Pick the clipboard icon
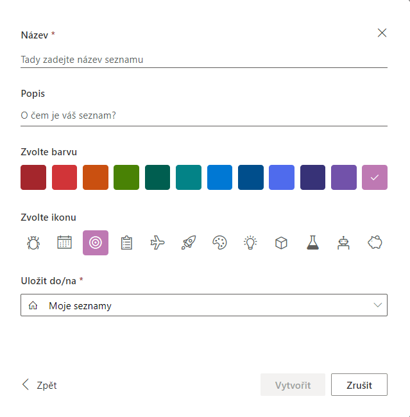The width and height of the screenshot is (410, 417). point(126,243)
